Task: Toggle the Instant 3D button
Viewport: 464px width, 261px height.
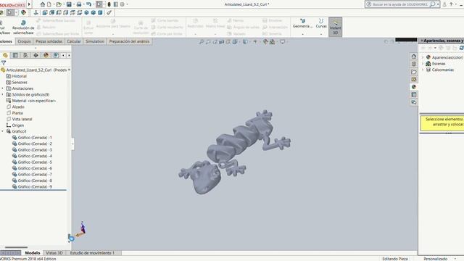Action: tap(335, 27)
